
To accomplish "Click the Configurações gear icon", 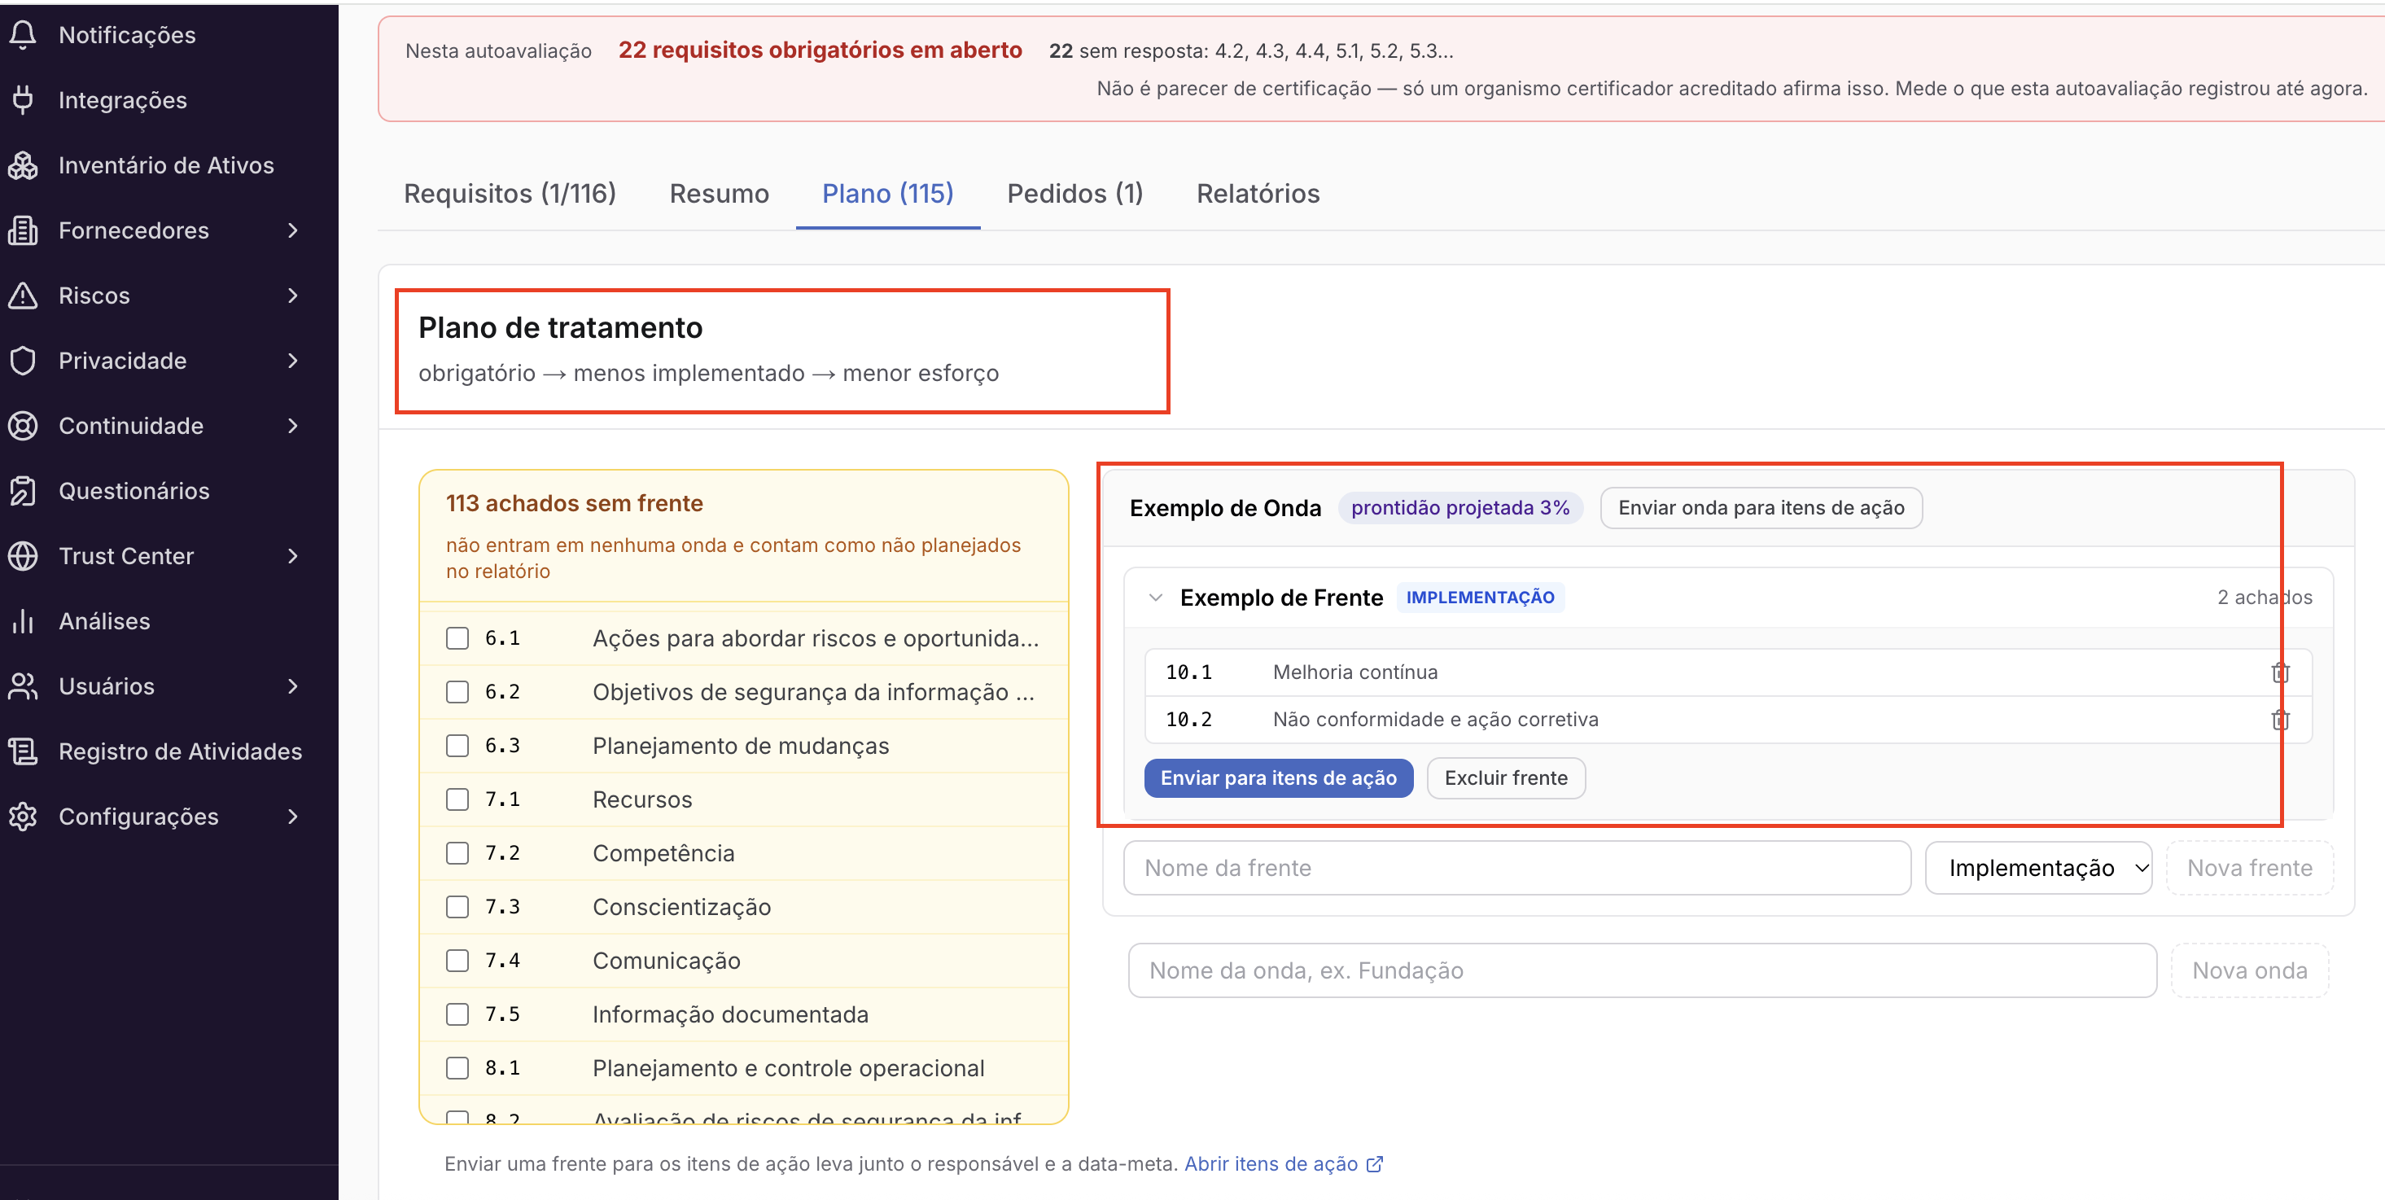I will point(23,817).
